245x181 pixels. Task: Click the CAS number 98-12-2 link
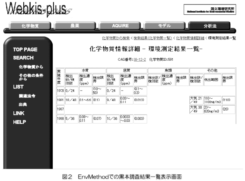tap(140, 60)
